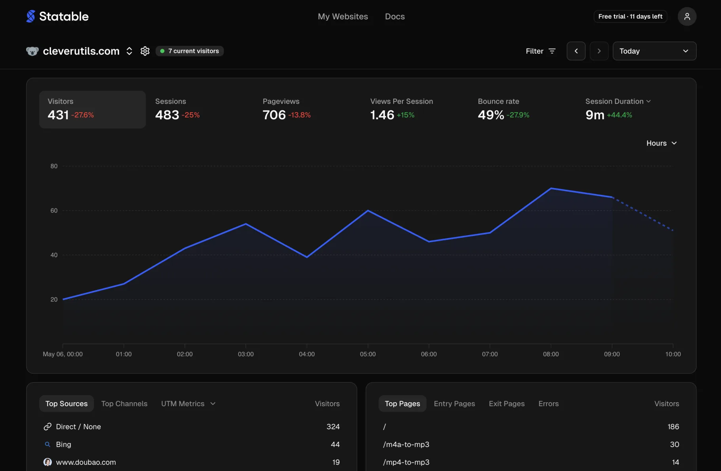The width and height of the screenshot is (721, 471).
Task: Open the website switcher chevrons
Action: tap(129, 51)
